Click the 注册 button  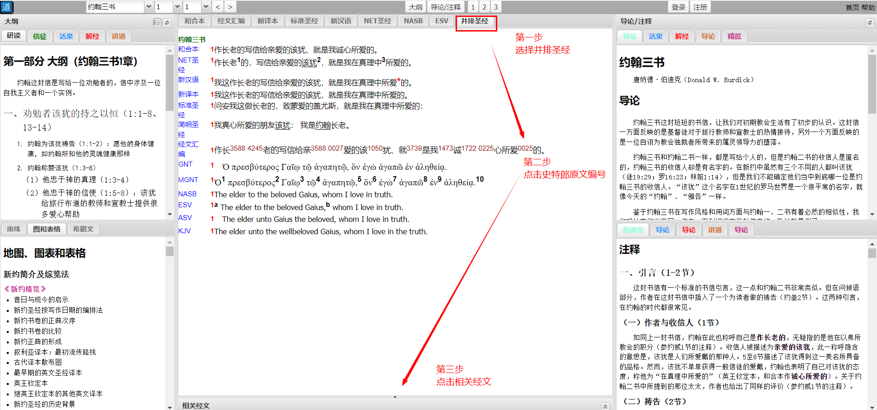[700, 7]
